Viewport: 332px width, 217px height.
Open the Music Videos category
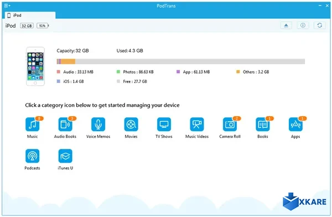coord(197,125)
